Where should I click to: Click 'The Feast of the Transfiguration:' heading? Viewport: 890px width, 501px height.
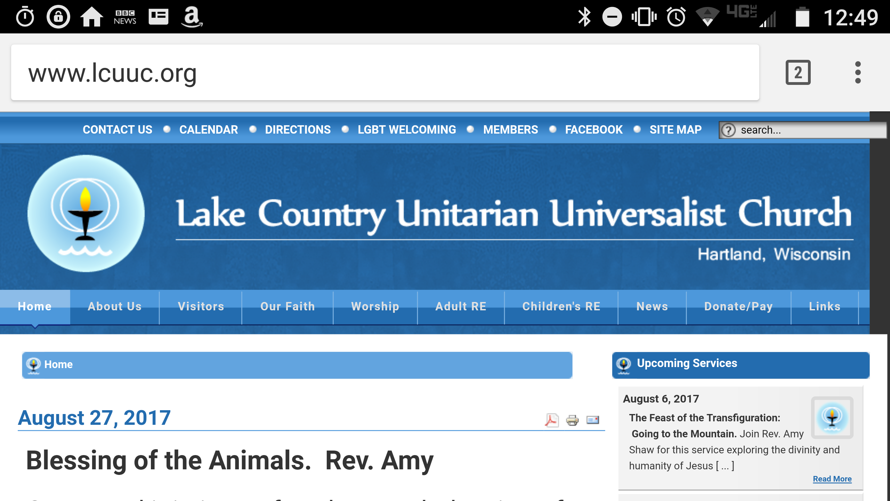(x=704, y=417)
